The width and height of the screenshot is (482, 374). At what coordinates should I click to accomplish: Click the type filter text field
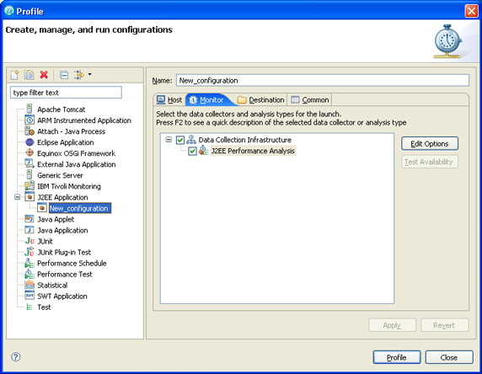click(66, 93)
